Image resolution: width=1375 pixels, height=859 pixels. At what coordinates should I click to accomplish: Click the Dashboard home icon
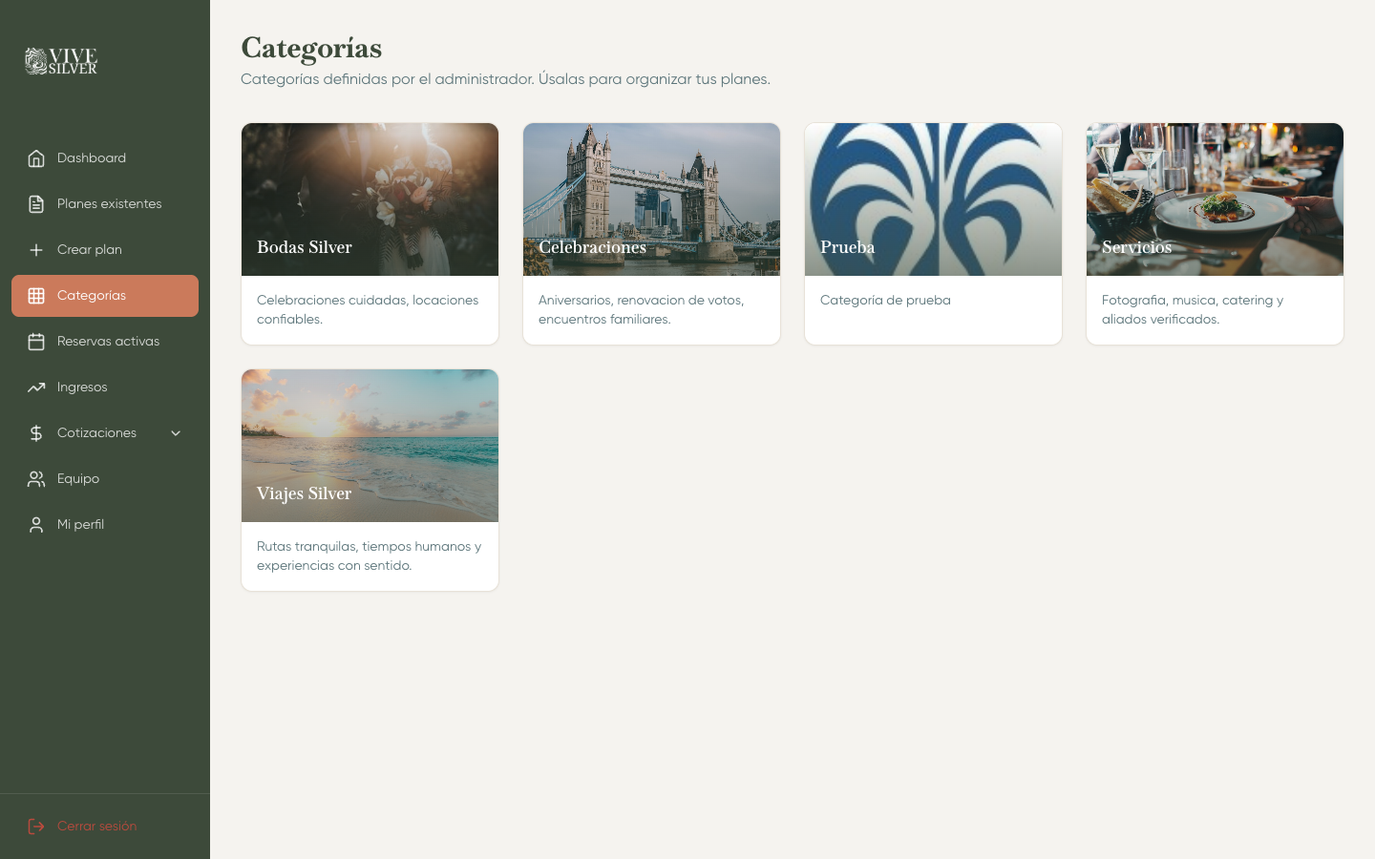point(36,158)
